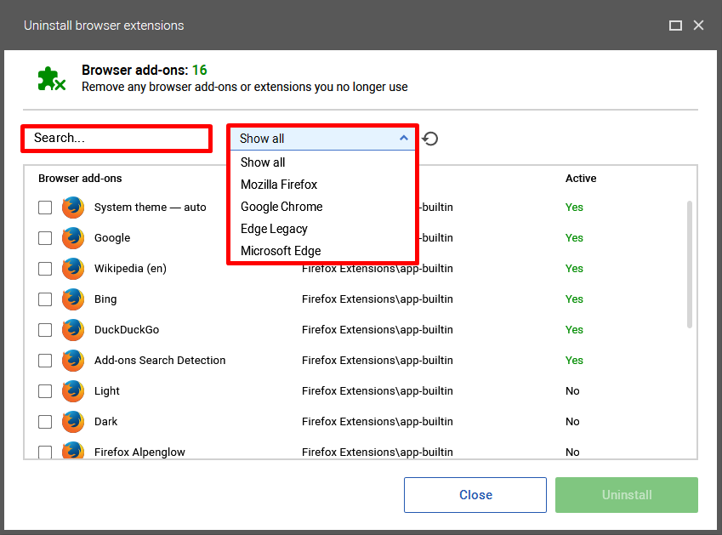Maximize the Uninstall browser extensions window
The image size is (722, 535).
675,26
